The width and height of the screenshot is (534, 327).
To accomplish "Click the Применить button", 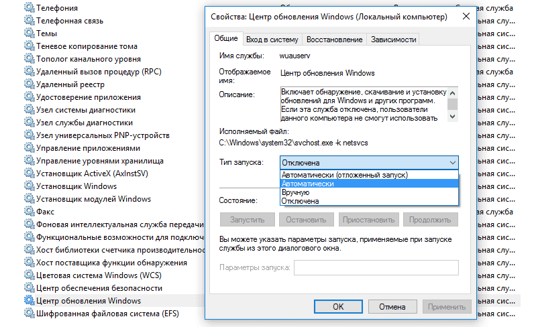I will [x=447, y=307].
